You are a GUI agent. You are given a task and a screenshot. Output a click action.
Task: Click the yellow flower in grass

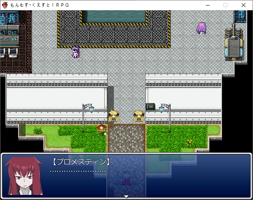[190, 142]
